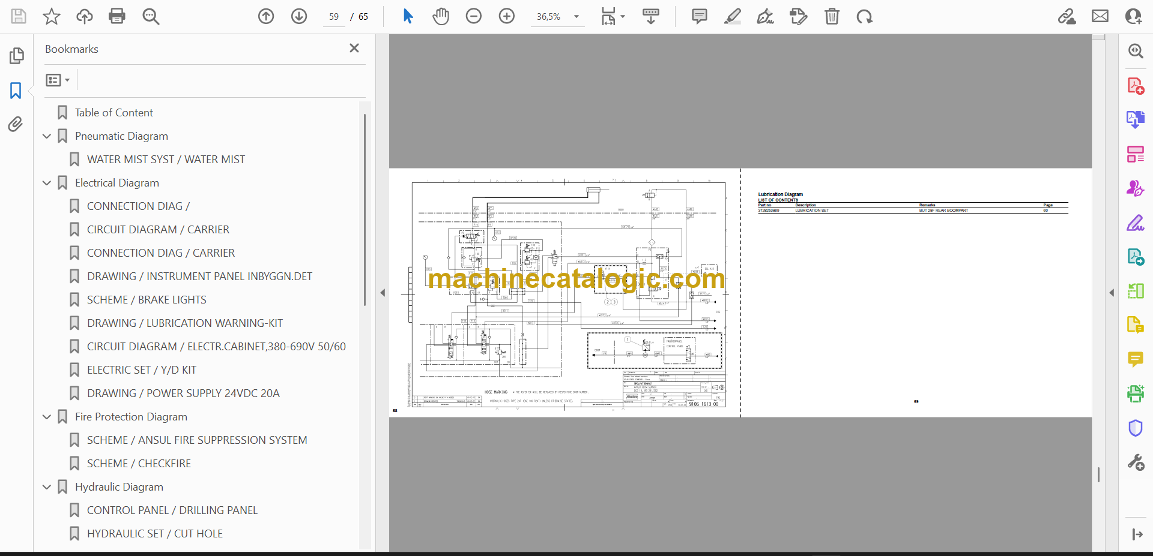Activate the hand pan tool
This screenshot has height=556, width=1153.
[x=441, y=16]
